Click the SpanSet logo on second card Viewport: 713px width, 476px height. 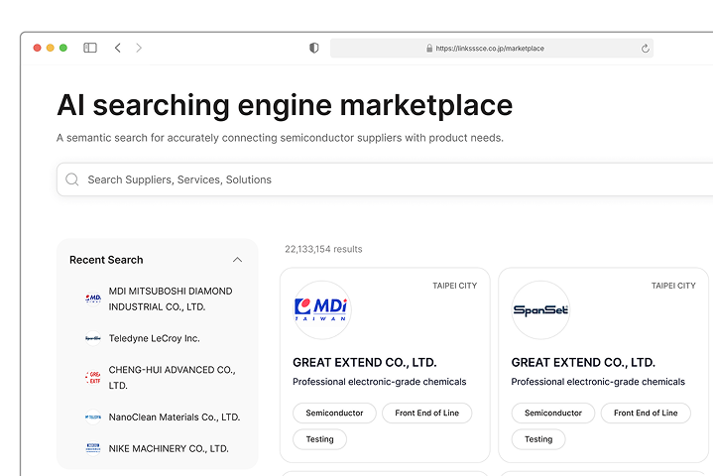click(540, 309)
